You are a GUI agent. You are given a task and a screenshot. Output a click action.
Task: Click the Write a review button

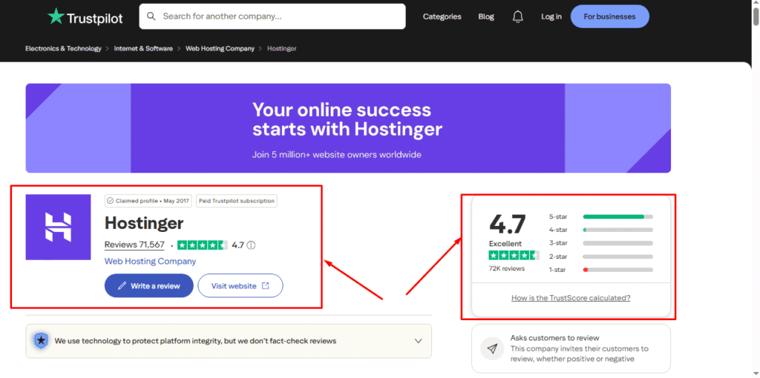tap(148, 285)
